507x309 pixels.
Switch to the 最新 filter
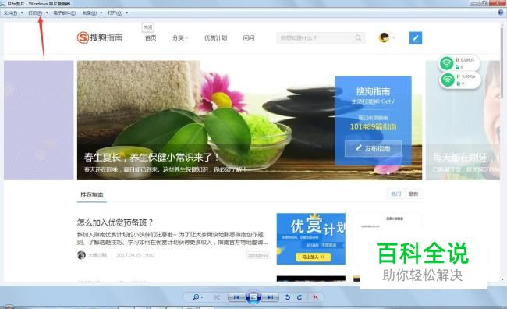(413, 194)
